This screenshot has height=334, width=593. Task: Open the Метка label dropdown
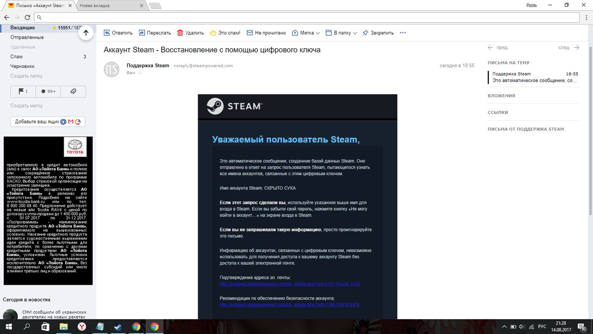[x=306, y=33]
